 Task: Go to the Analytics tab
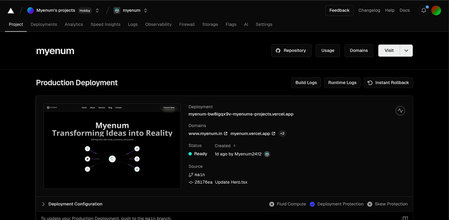(74, 24)
